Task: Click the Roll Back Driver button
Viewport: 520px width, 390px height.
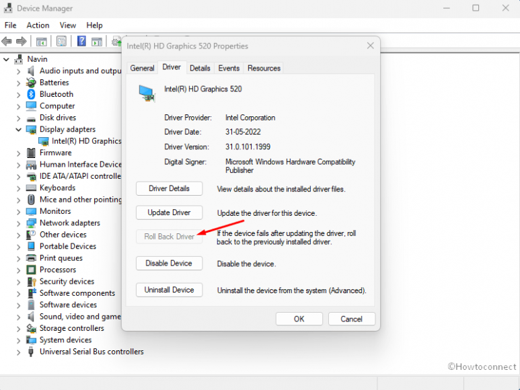Action: coord(169,237)
